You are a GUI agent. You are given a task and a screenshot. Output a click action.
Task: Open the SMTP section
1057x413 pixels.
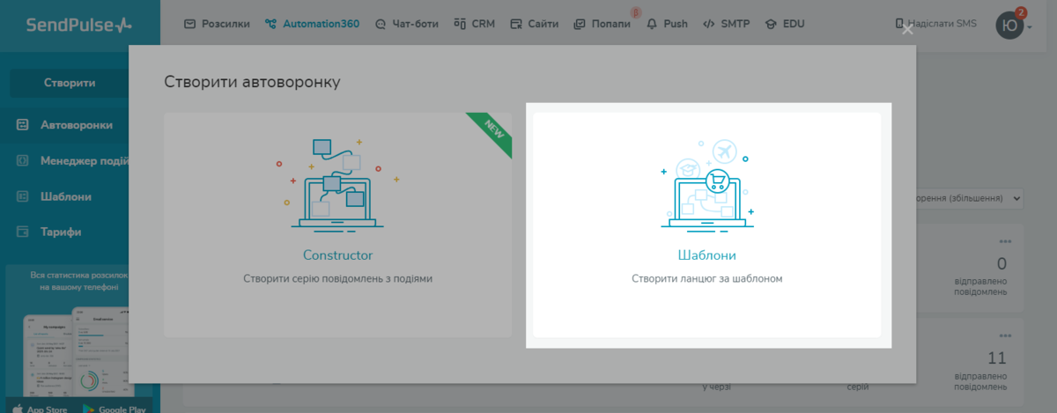point(726,24)
